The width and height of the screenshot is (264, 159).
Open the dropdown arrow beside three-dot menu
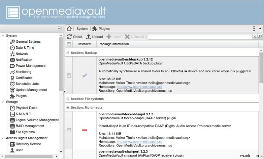tap(260, 29)
